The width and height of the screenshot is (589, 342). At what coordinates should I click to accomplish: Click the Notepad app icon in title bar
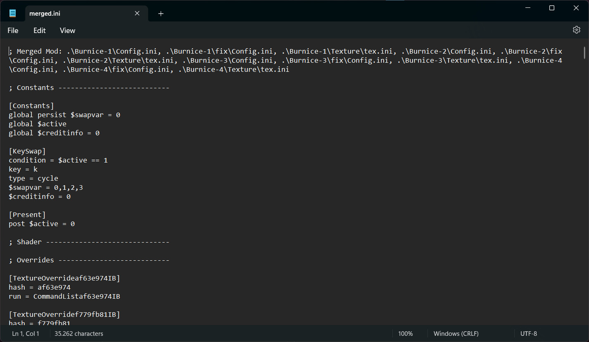pos(12,12)
